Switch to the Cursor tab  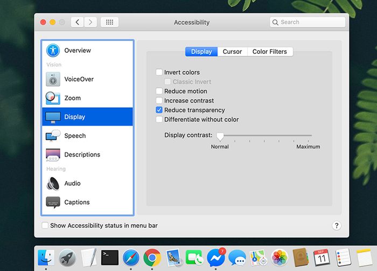point(232,52)
